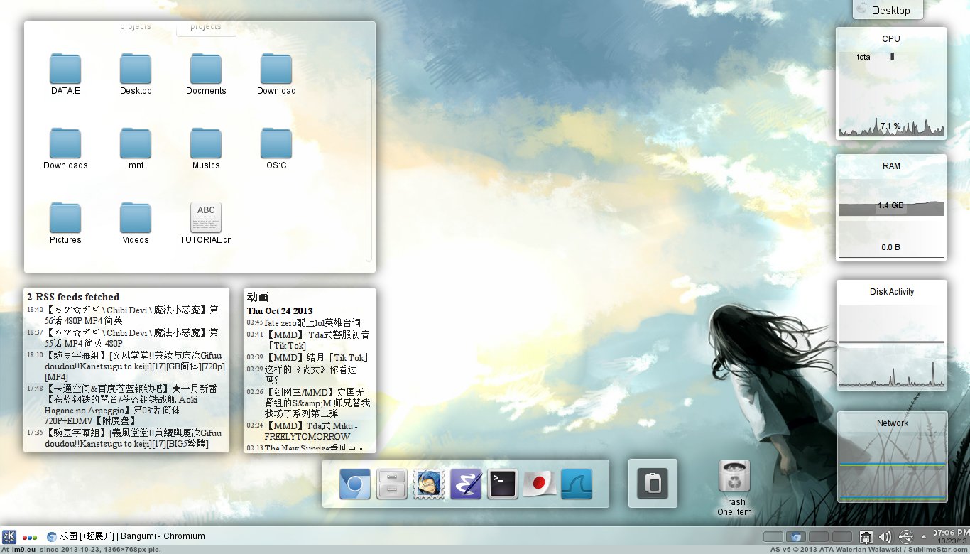
Task: Open the Videos folder
Action: pos(136,222)
